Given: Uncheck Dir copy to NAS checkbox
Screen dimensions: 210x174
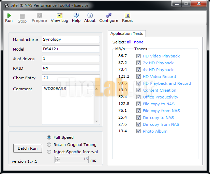Looking at the screenshot, I should (x=138, y=118).
